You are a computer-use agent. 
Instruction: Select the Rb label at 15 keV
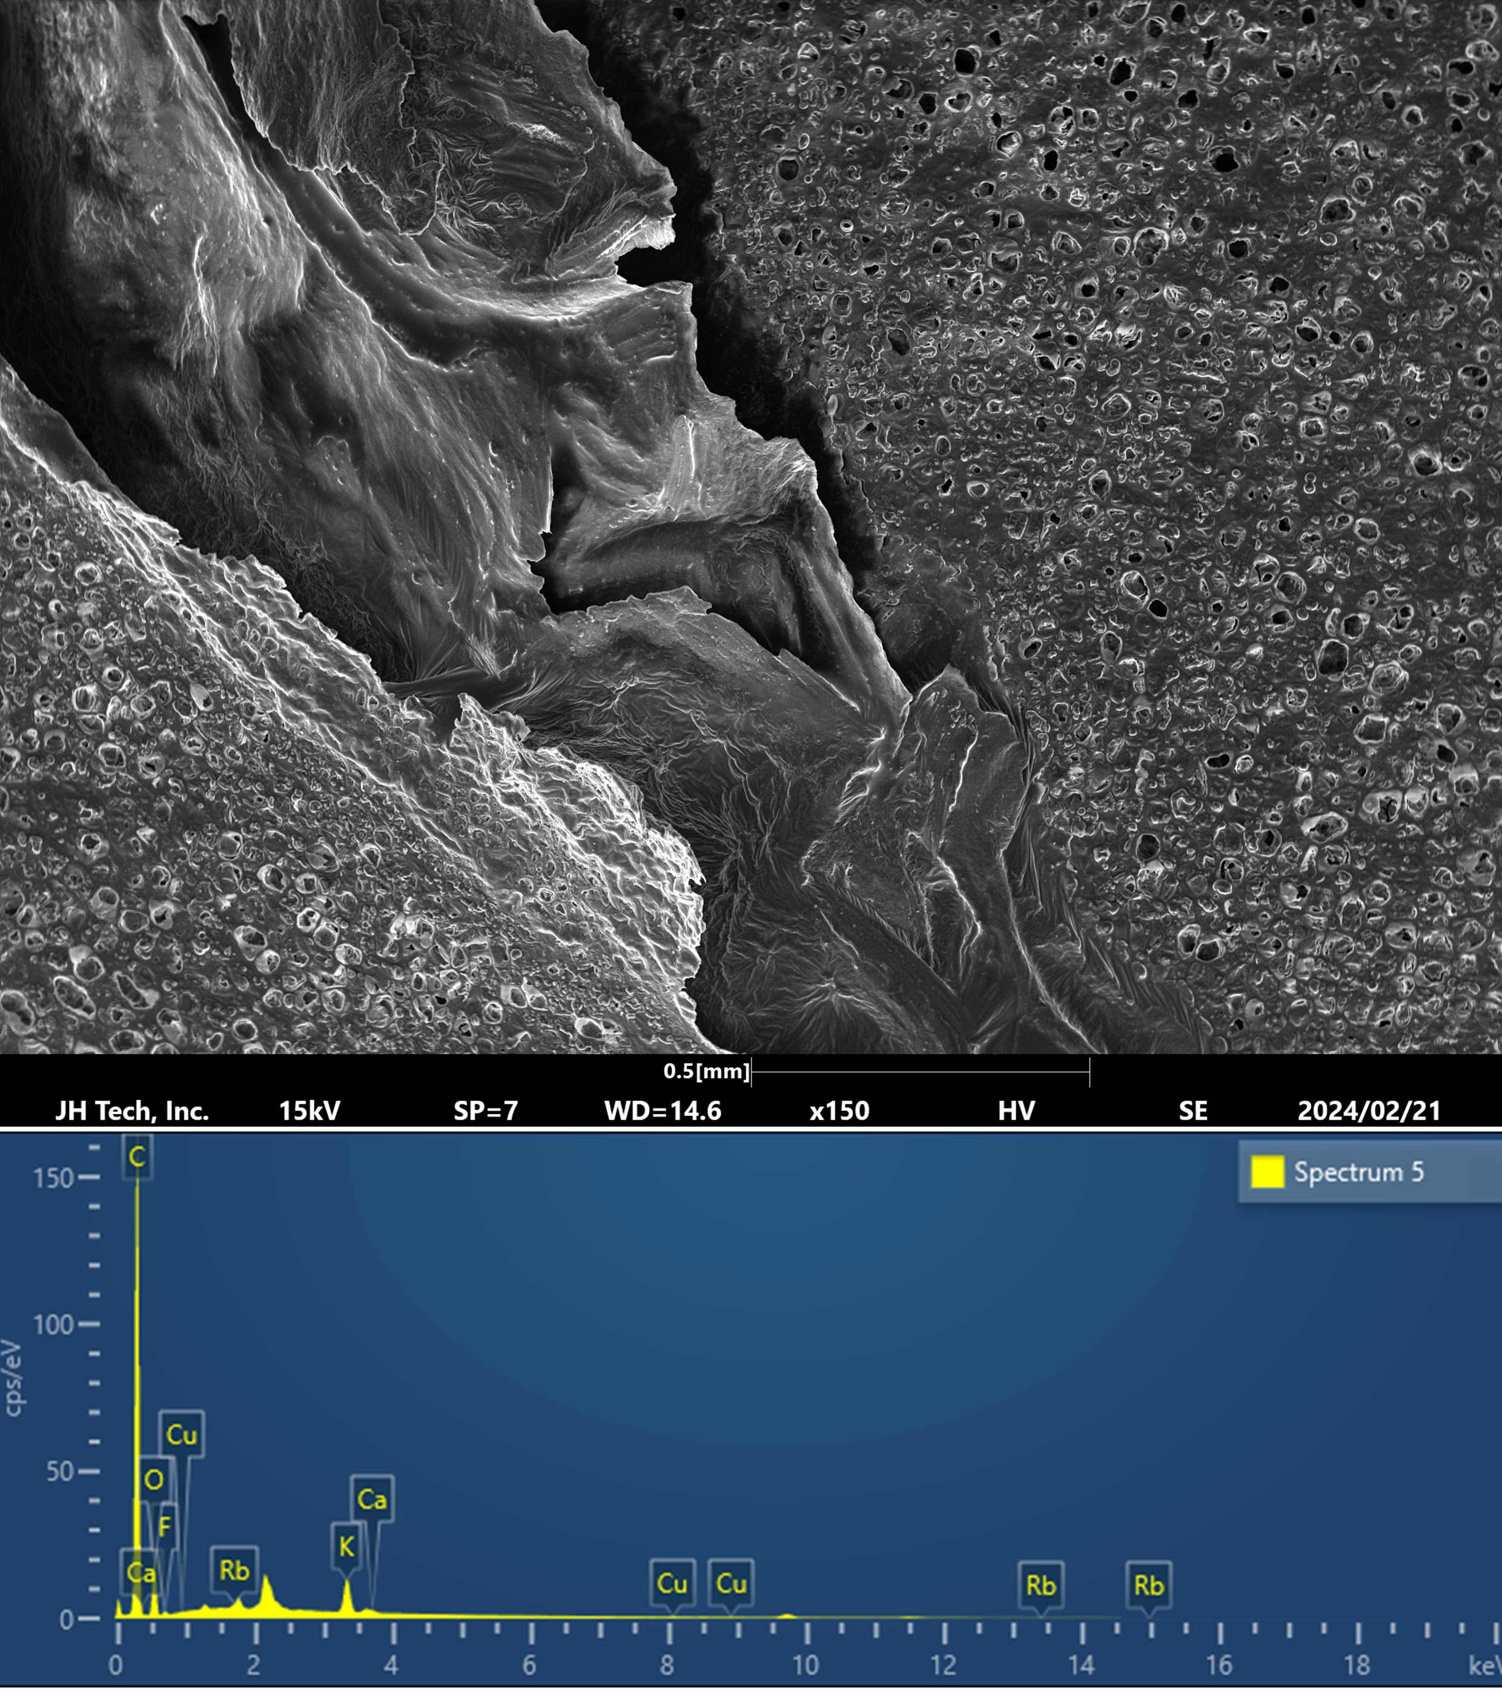coord(1148,1586)
